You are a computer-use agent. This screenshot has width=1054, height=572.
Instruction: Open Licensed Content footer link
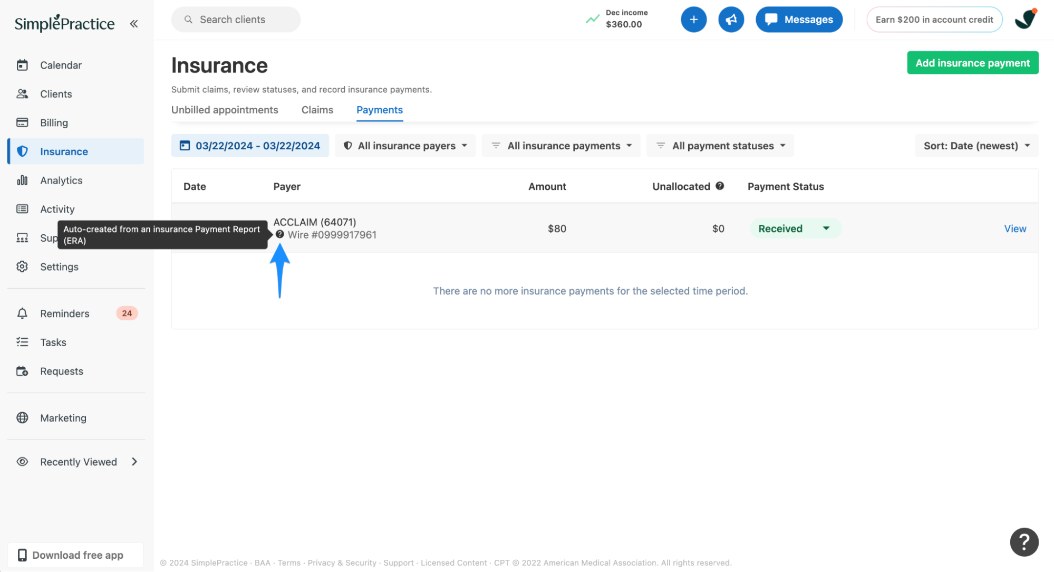click(x=454, y=563)
